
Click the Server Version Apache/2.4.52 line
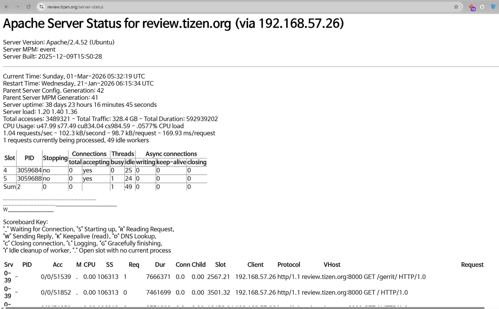tap(59, 42)
